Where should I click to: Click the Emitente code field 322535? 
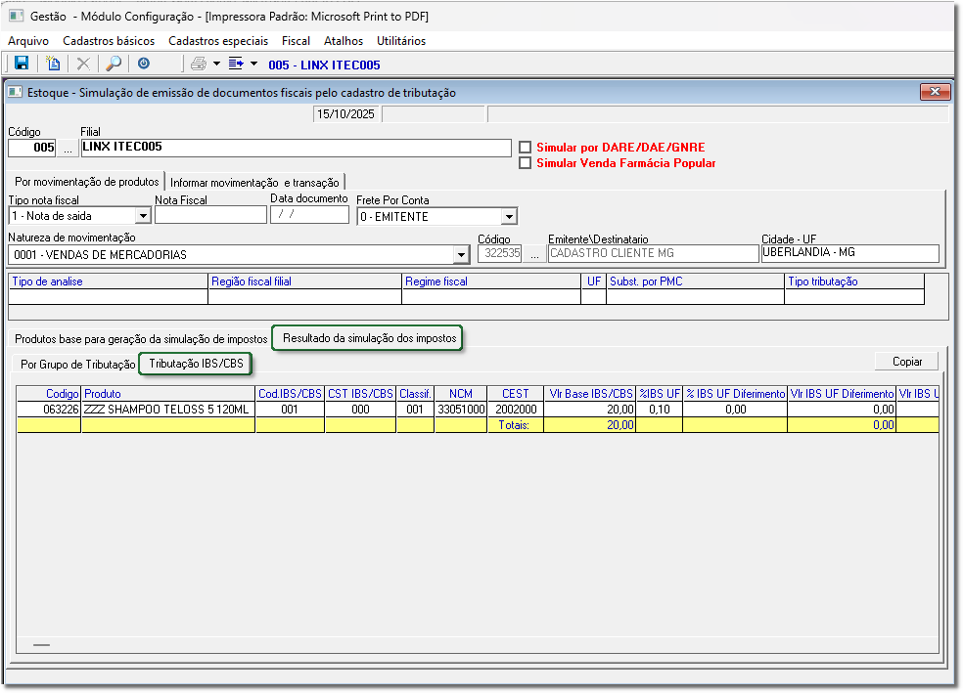tap(500, 253)
